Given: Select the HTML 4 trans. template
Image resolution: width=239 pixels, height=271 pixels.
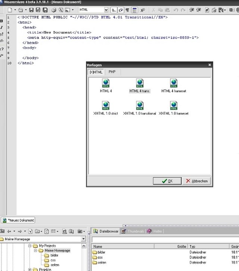Looking at the screenshot, I should point(140,86).
